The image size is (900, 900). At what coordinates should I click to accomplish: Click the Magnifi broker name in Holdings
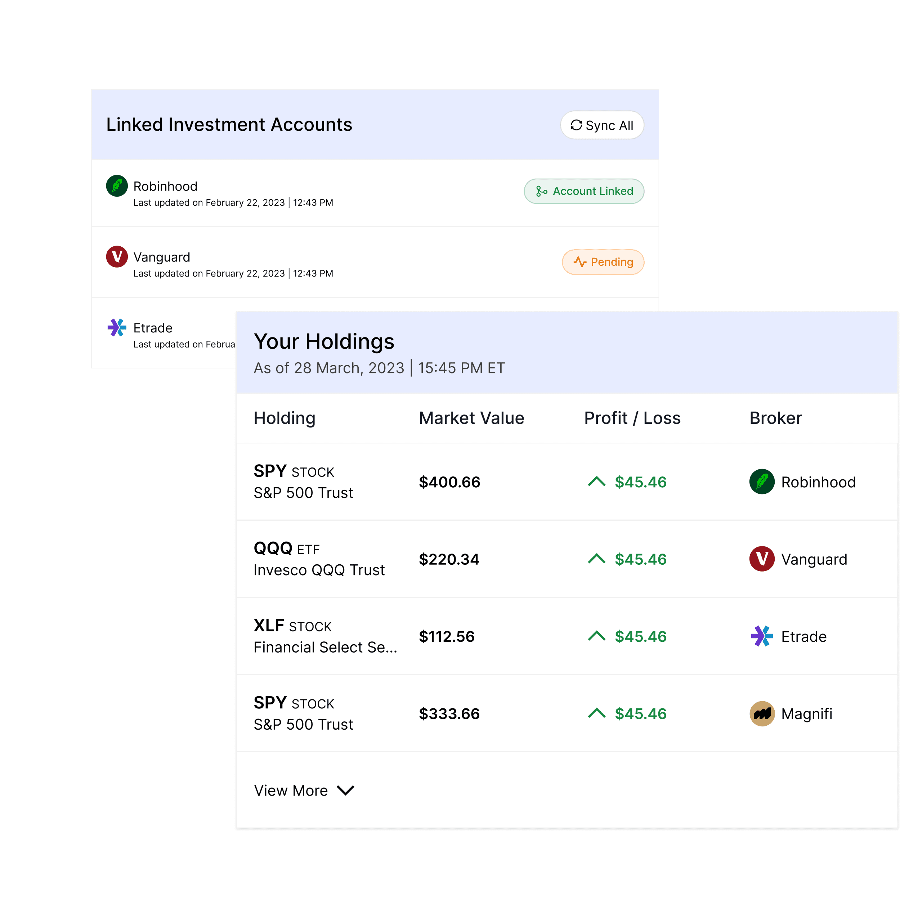(807, 714)
